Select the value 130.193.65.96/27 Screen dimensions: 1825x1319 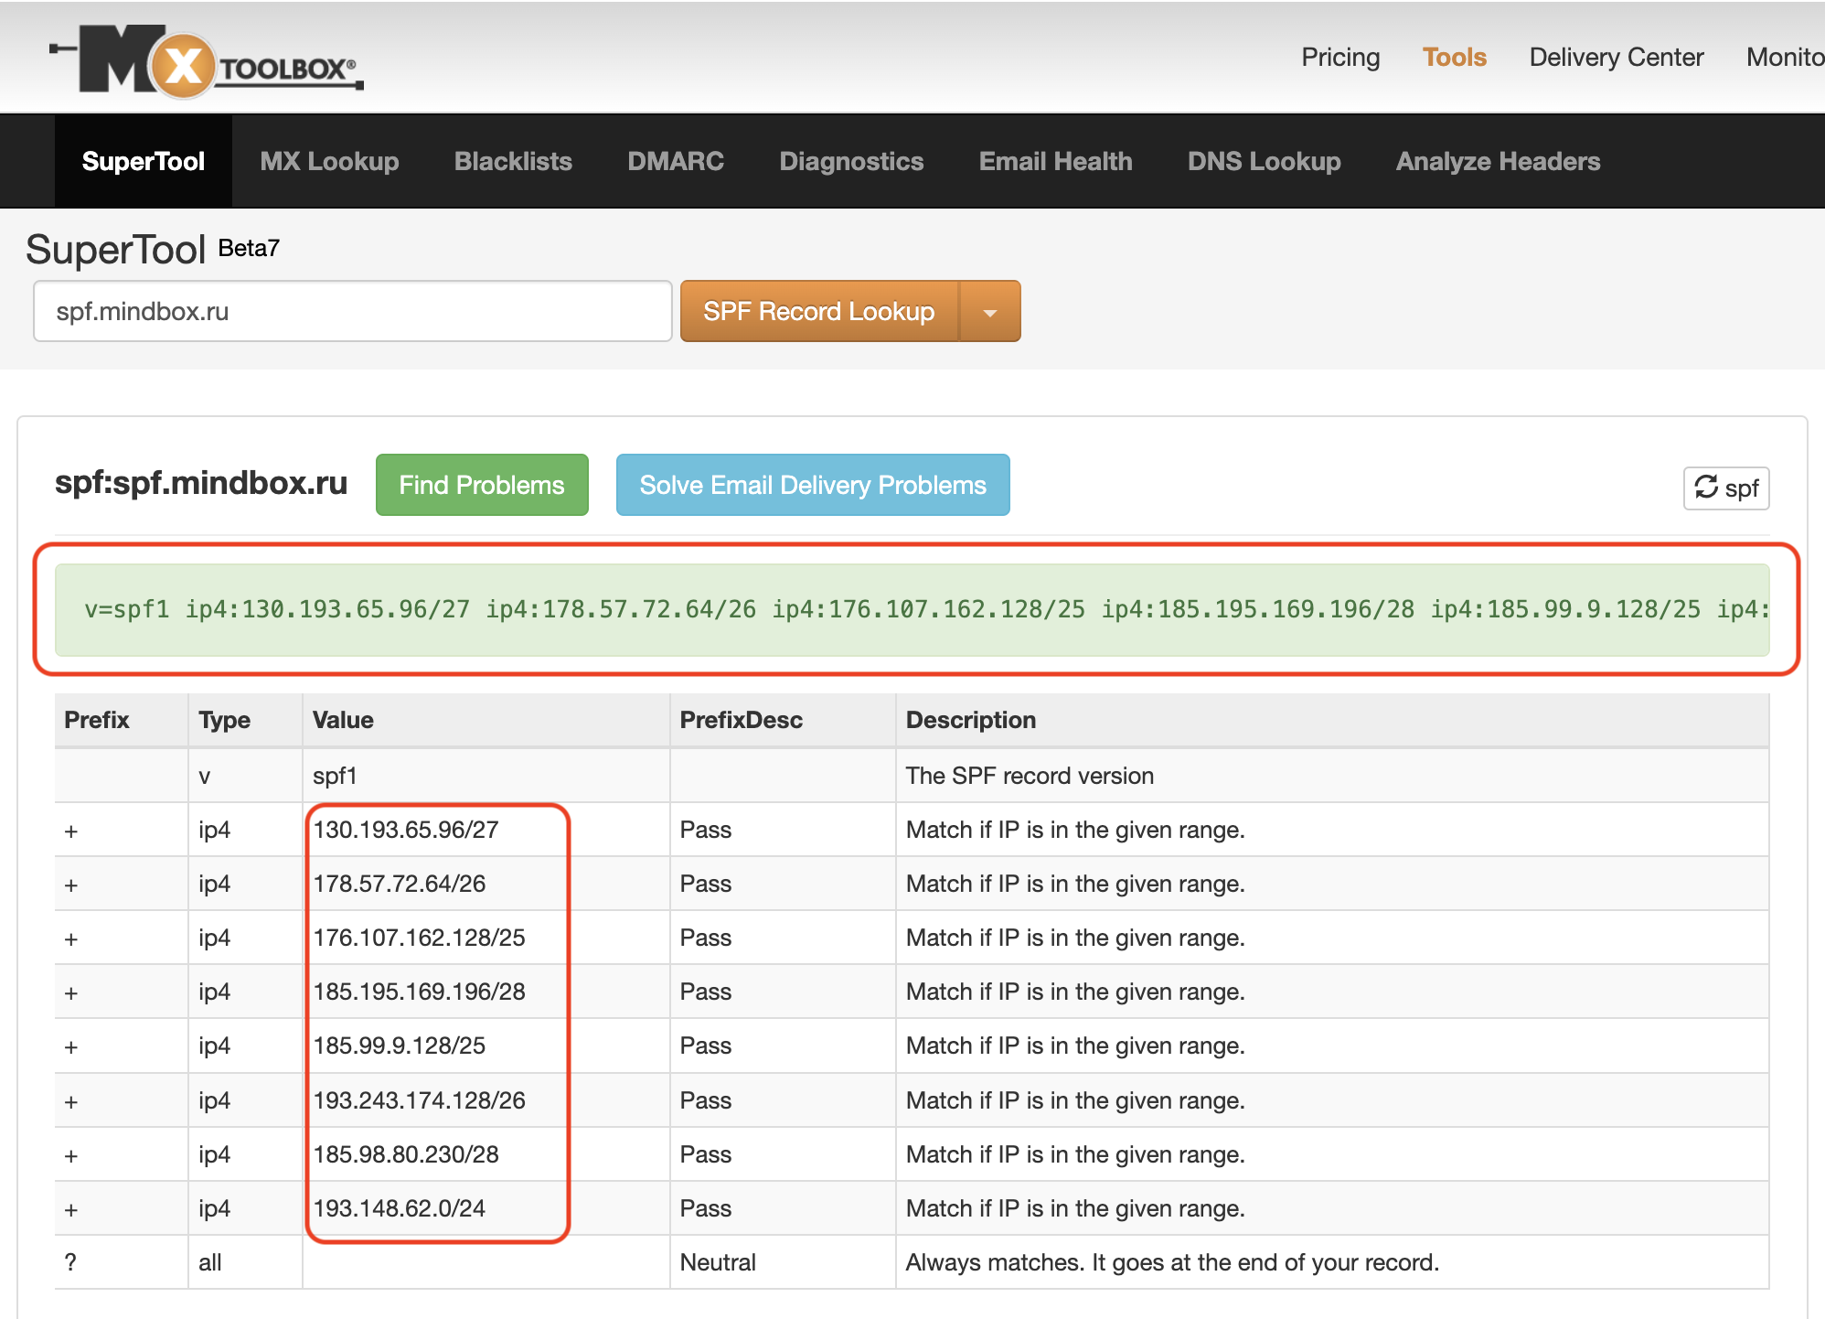coord(406,830)
